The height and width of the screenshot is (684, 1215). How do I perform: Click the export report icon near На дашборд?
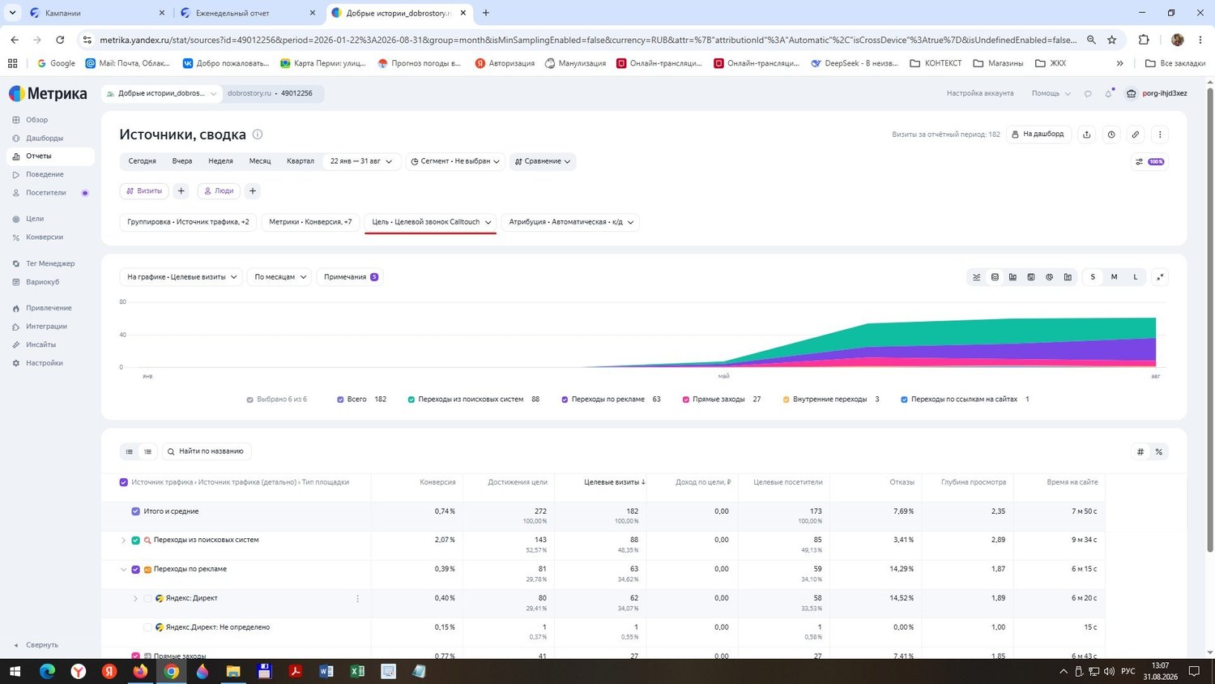point(1087,135)
